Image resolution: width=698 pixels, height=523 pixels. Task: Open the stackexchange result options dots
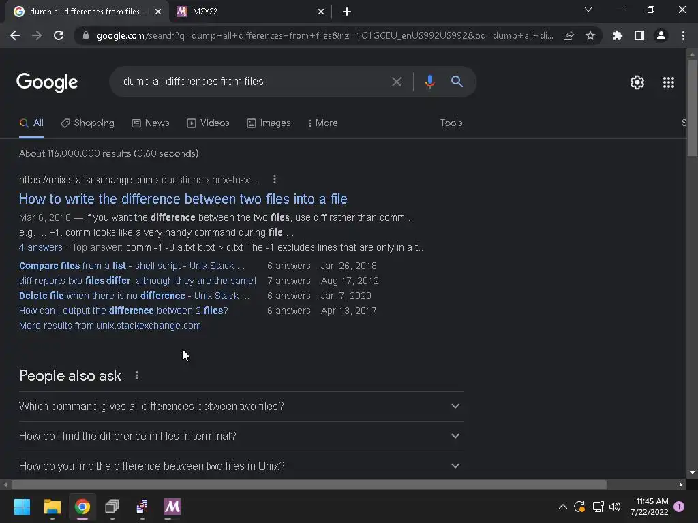click(275, 179)
